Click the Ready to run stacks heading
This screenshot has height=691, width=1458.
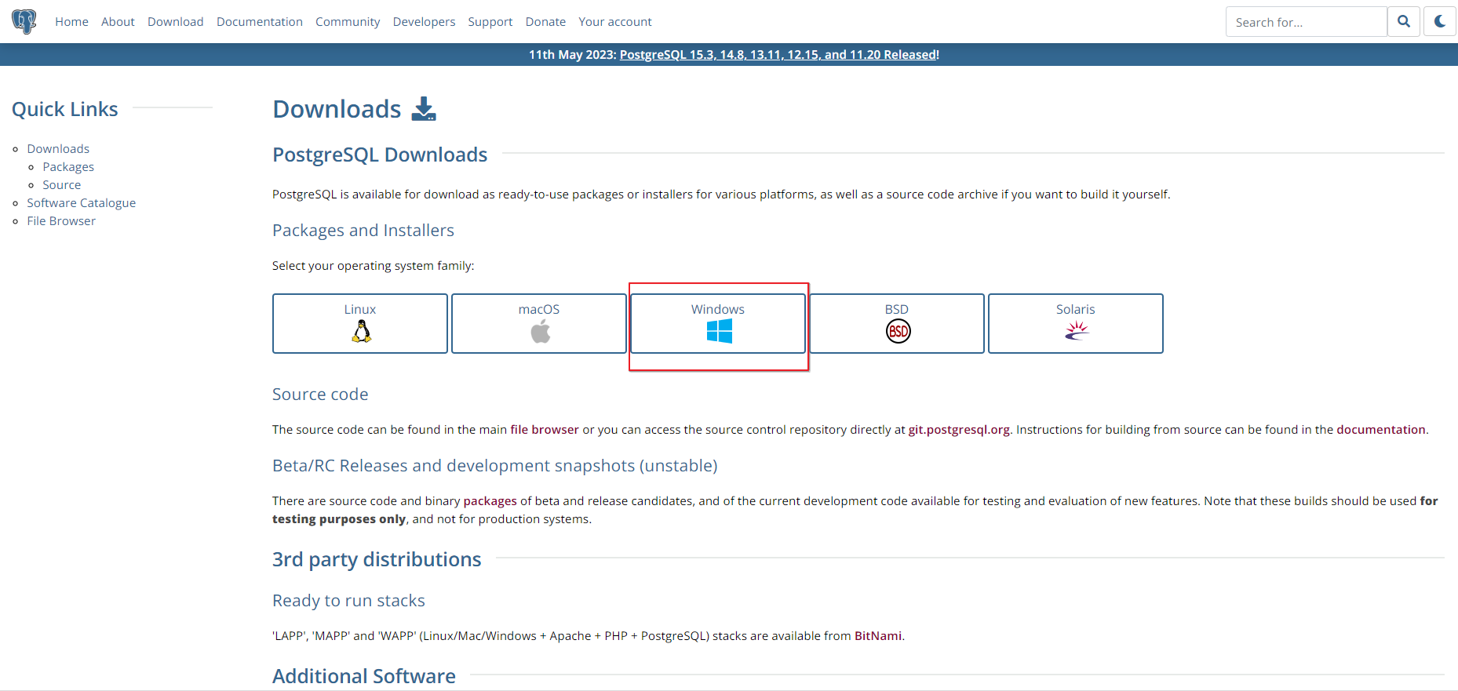click(x=348, y=601)
